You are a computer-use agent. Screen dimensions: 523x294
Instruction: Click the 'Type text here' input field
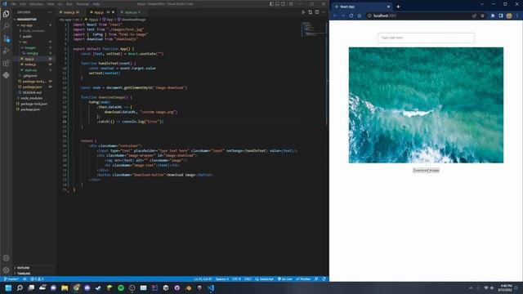pyautogui.click(x=426, y=38)
